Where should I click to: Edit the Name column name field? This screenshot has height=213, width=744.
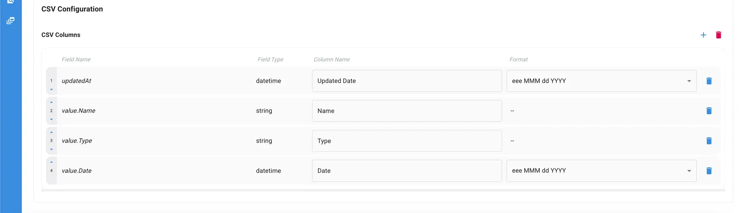pyautogui.click(x=407, y=111)
